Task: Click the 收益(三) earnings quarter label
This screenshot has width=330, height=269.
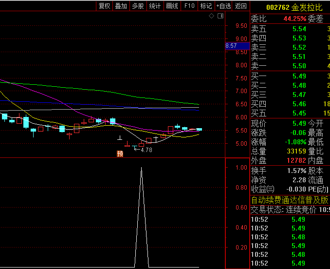Action: [263, 189]
